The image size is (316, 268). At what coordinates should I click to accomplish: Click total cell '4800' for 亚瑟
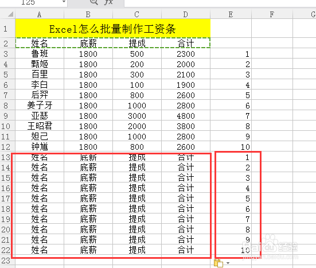pyautogui.click(x=186, y=115)
